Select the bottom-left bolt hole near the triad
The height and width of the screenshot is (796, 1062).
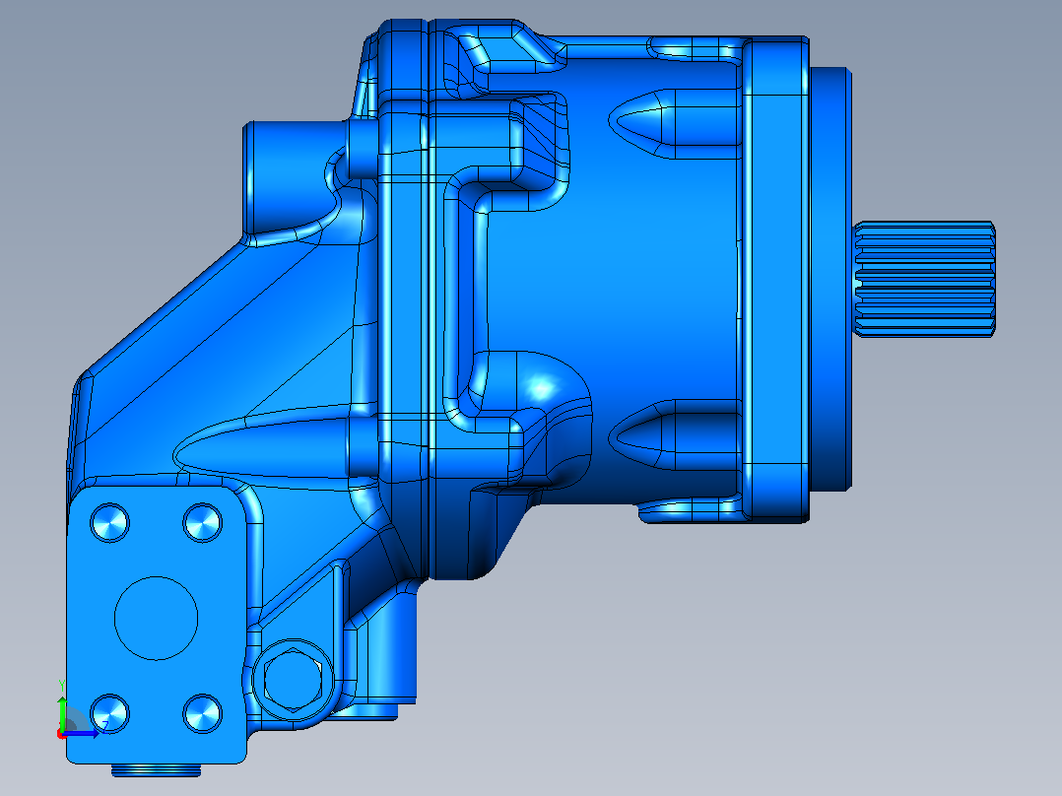[109, 713]
